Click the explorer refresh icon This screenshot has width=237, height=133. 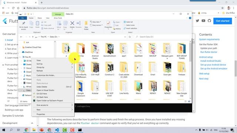pyautogui.click(x=130, y=37)
